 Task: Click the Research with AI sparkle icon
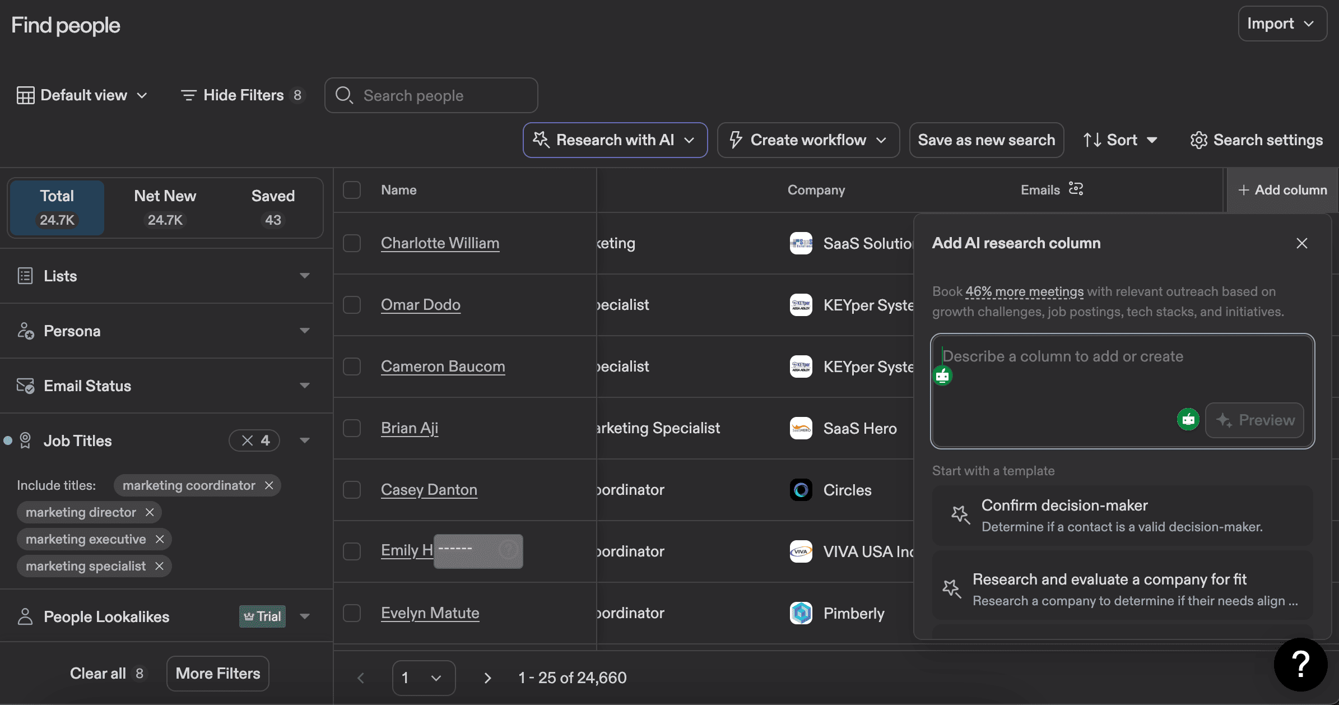(541, 140)
